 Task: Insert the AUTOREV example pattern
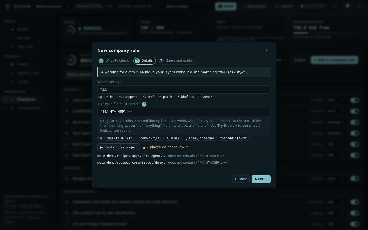pos(173,138)
